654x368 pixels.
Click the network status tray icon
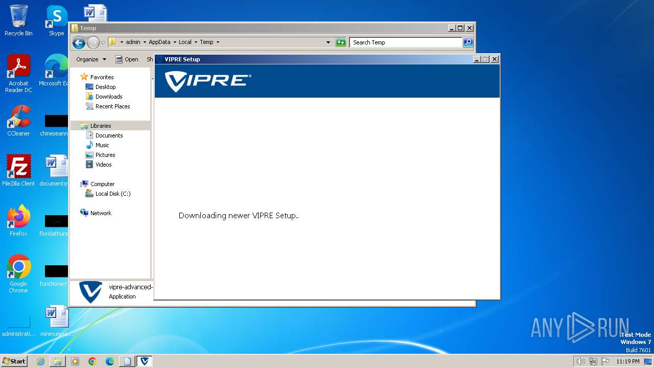593,361
